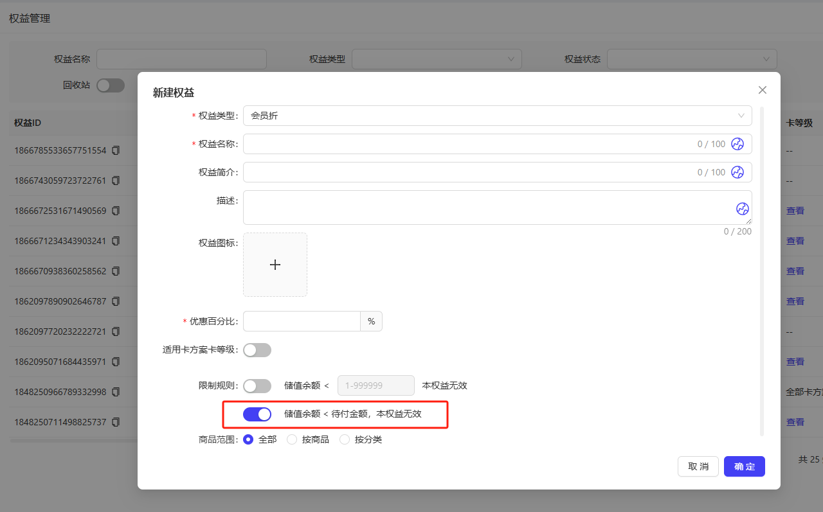823x512 pixels.
Task: Copy ID 1866671234343903241
Action: coord(116,241)
